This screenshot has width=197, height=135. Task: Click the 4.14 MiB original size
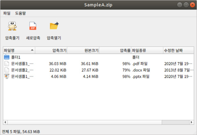coord(91,77)
